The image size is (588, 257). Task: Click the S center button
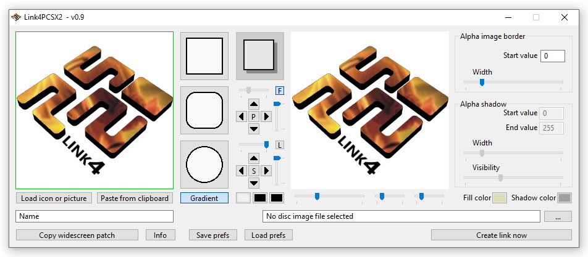pos(254,171)
